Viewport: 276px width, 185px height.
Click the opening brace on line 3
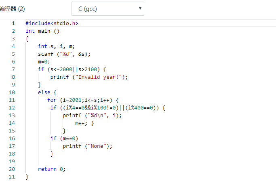(27, 39)
